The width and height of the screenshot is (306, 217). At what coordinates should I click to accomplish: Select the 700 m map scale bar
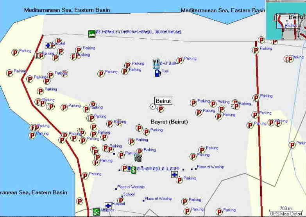(x=286, y=210)
